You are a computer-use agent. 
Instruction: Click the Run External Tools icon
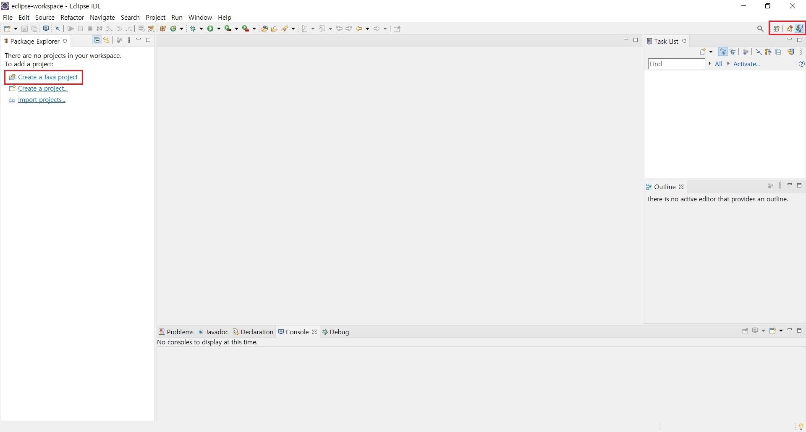[x=246, y=29]
